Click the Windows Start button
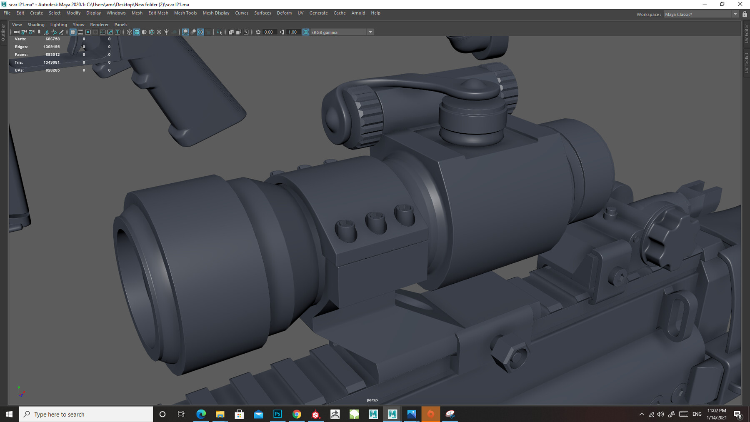Image resolution: width=750 pixels, height=422 pixels. click(x=8, y=414)
